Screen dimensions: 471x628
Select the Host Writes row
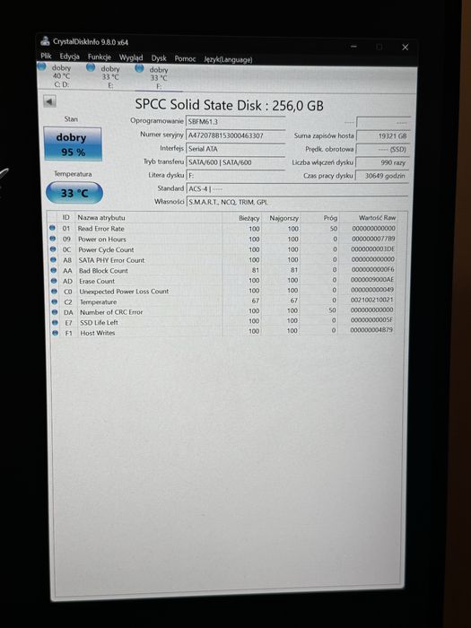(x=222, y=332)
